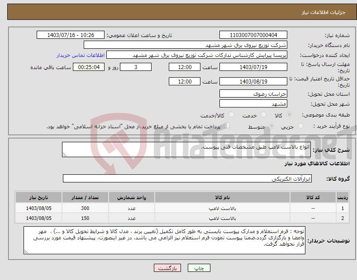Viewport: 357px width, 280px height.
Task: Click the تاریخ نیاز column header
Action: 38,197
